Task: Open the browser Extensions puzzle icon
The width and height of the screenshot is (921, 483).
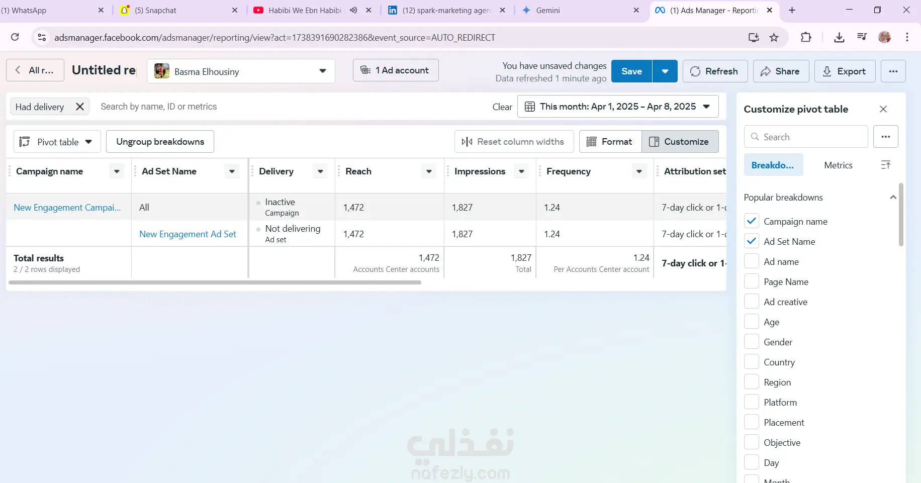Action: (x=806, y=37)
